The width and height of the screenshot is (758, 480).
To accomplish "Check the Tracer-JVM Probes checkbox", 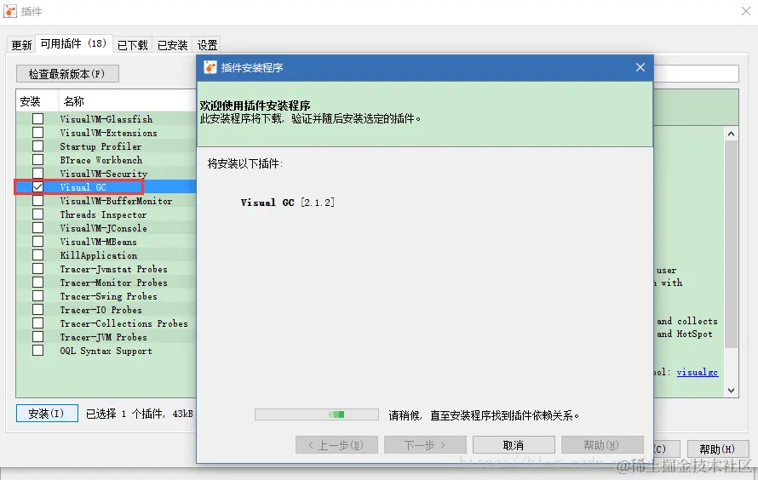I will (37, 336).
